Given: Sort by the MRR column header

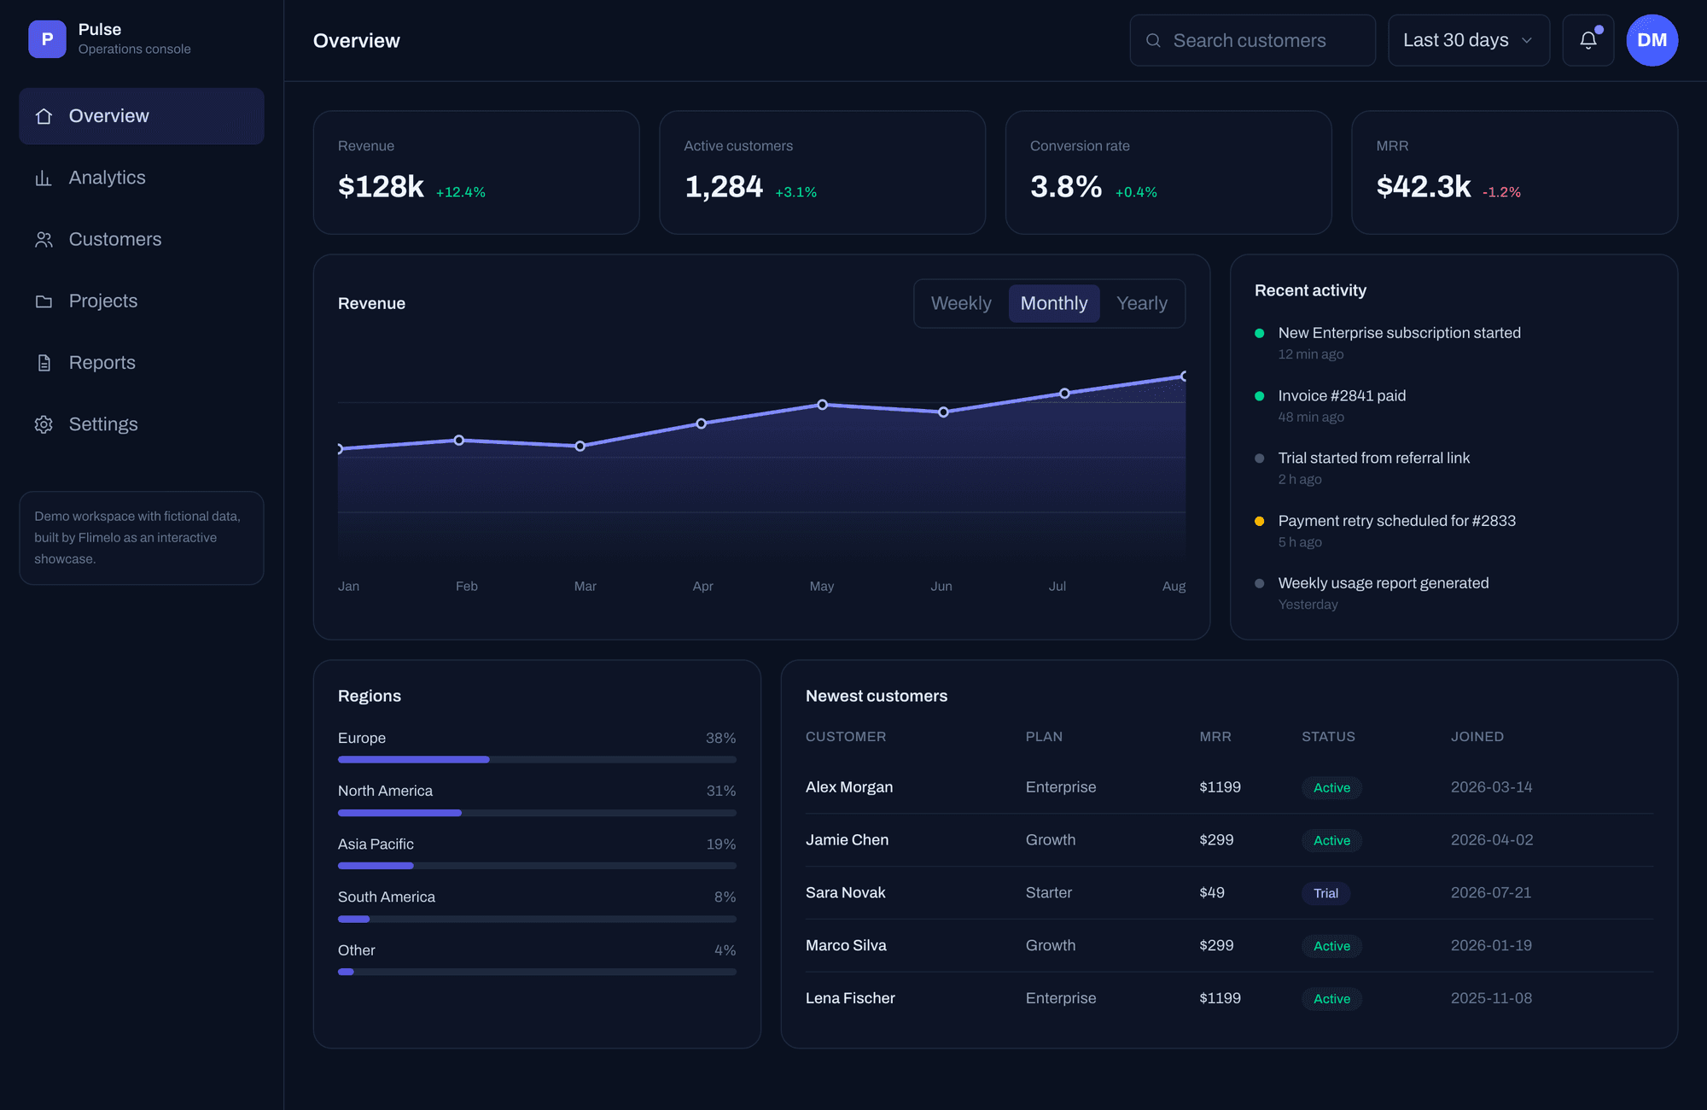Looking at the screenshot, I should pos(1215,737).
